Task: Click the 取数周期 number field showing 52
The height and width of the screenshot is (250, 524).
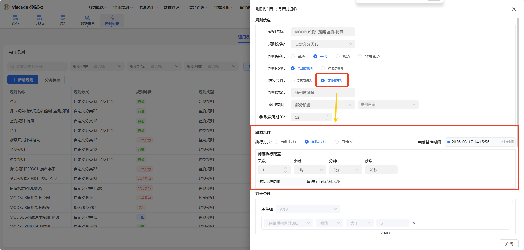Action: 311,117
